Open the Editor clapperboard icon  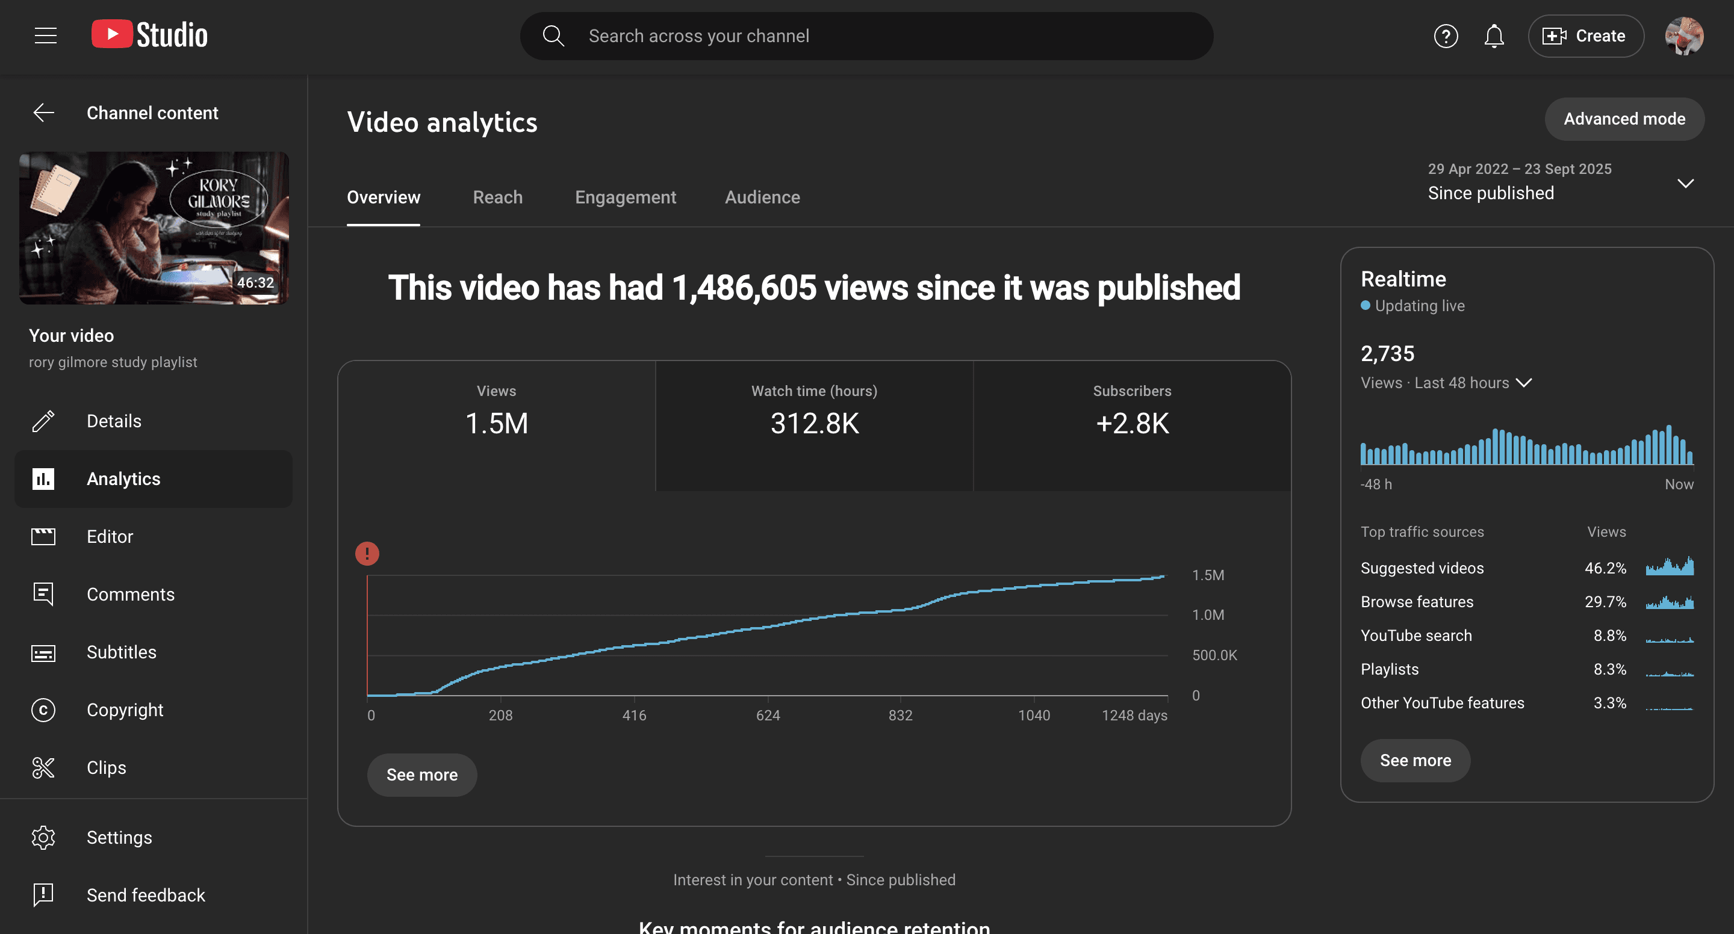click(x=44, y=536)
